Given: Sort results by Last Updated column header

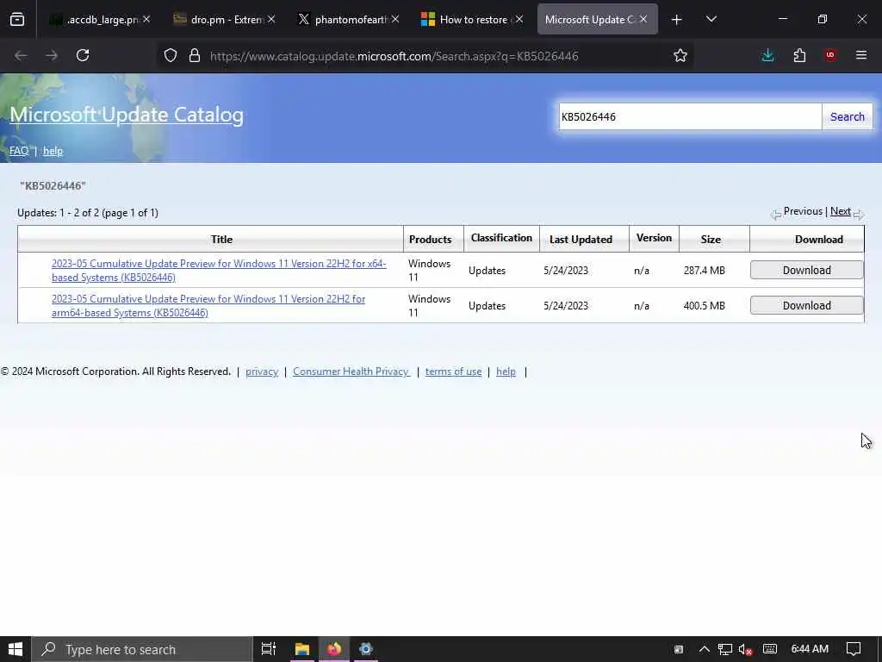Looking at the screenshot, I should [581, 240].
